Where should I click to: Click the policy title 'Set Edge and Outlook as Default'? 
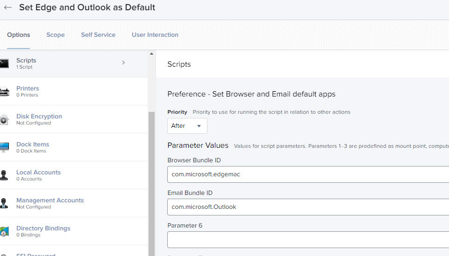(87, 7)
